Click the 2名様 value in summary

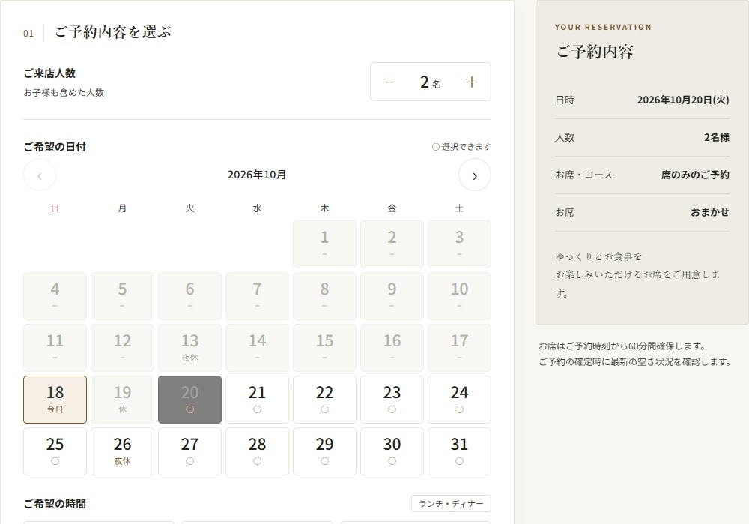coord(717,137)
